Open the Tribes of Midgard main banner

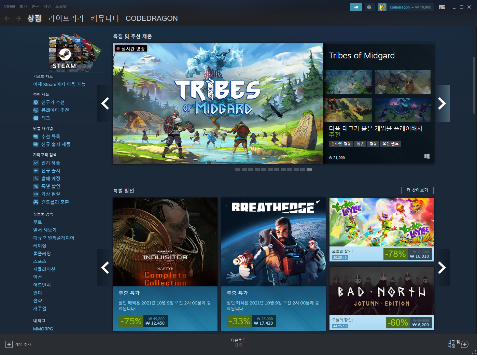(x=218, y=103)
